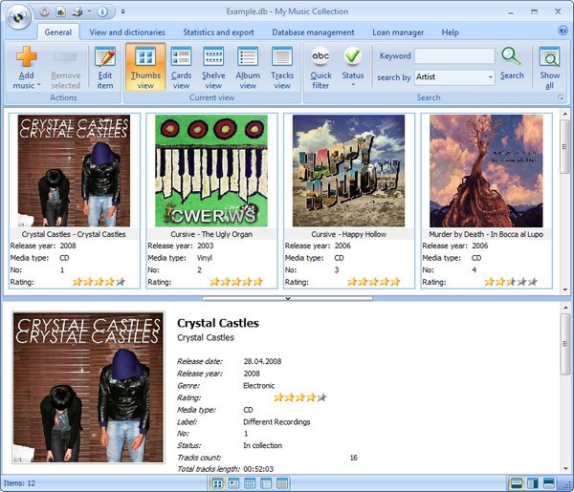The image size is (574, 492).
Task: Select details panel at right layout icon
Action: tap(533, 483)
